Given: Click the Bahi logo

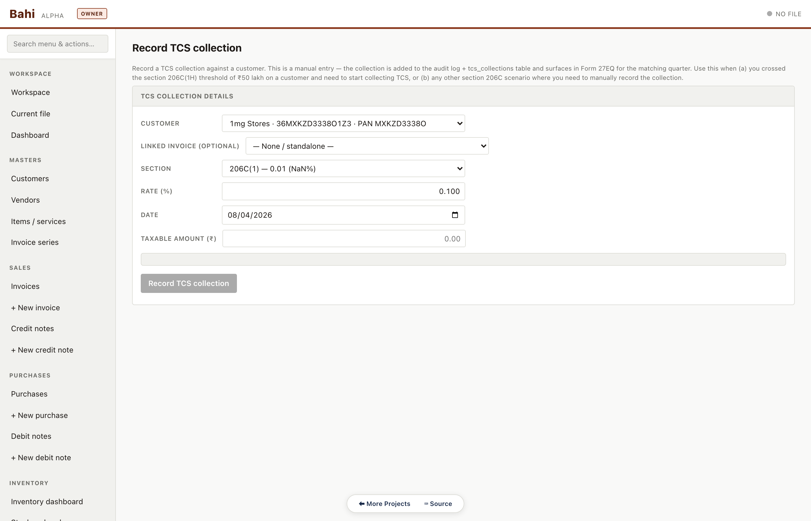Looking at the screenshot, I should pos(22,14).
